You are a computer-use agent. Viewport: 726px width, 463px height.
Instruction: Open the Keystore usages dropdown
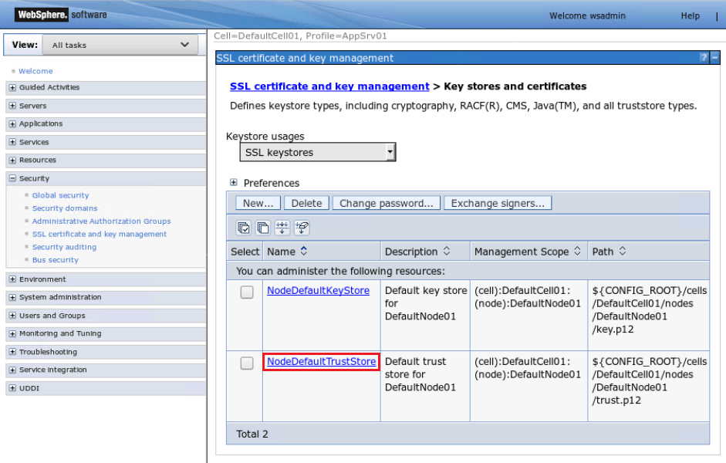(x=318, y=152)
